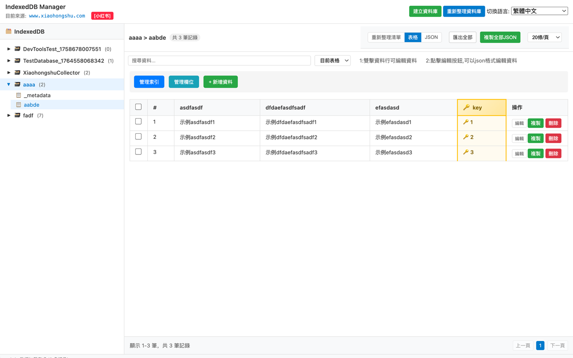Click the IndexedDB root folder icon
Screen dimensions: 573x358
click(x=9, y=31)
